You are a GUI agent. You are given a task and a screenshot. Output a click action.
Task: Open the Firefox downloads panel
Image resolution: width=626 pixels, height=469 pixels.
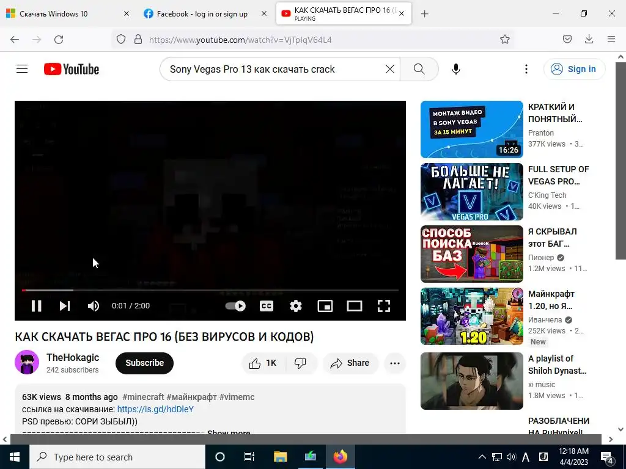(x=589, y=40)
